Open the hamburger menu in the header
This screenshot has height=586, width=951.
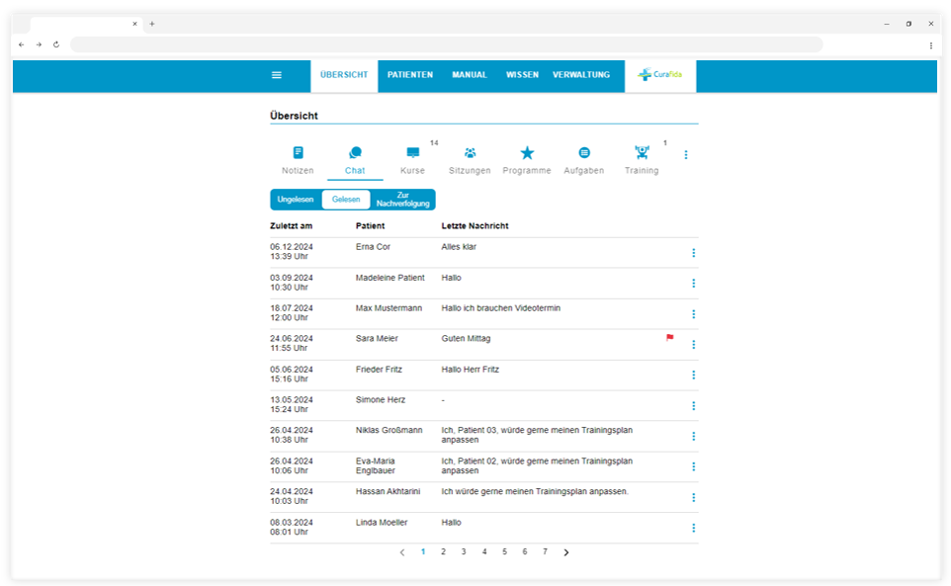point(277,75)
